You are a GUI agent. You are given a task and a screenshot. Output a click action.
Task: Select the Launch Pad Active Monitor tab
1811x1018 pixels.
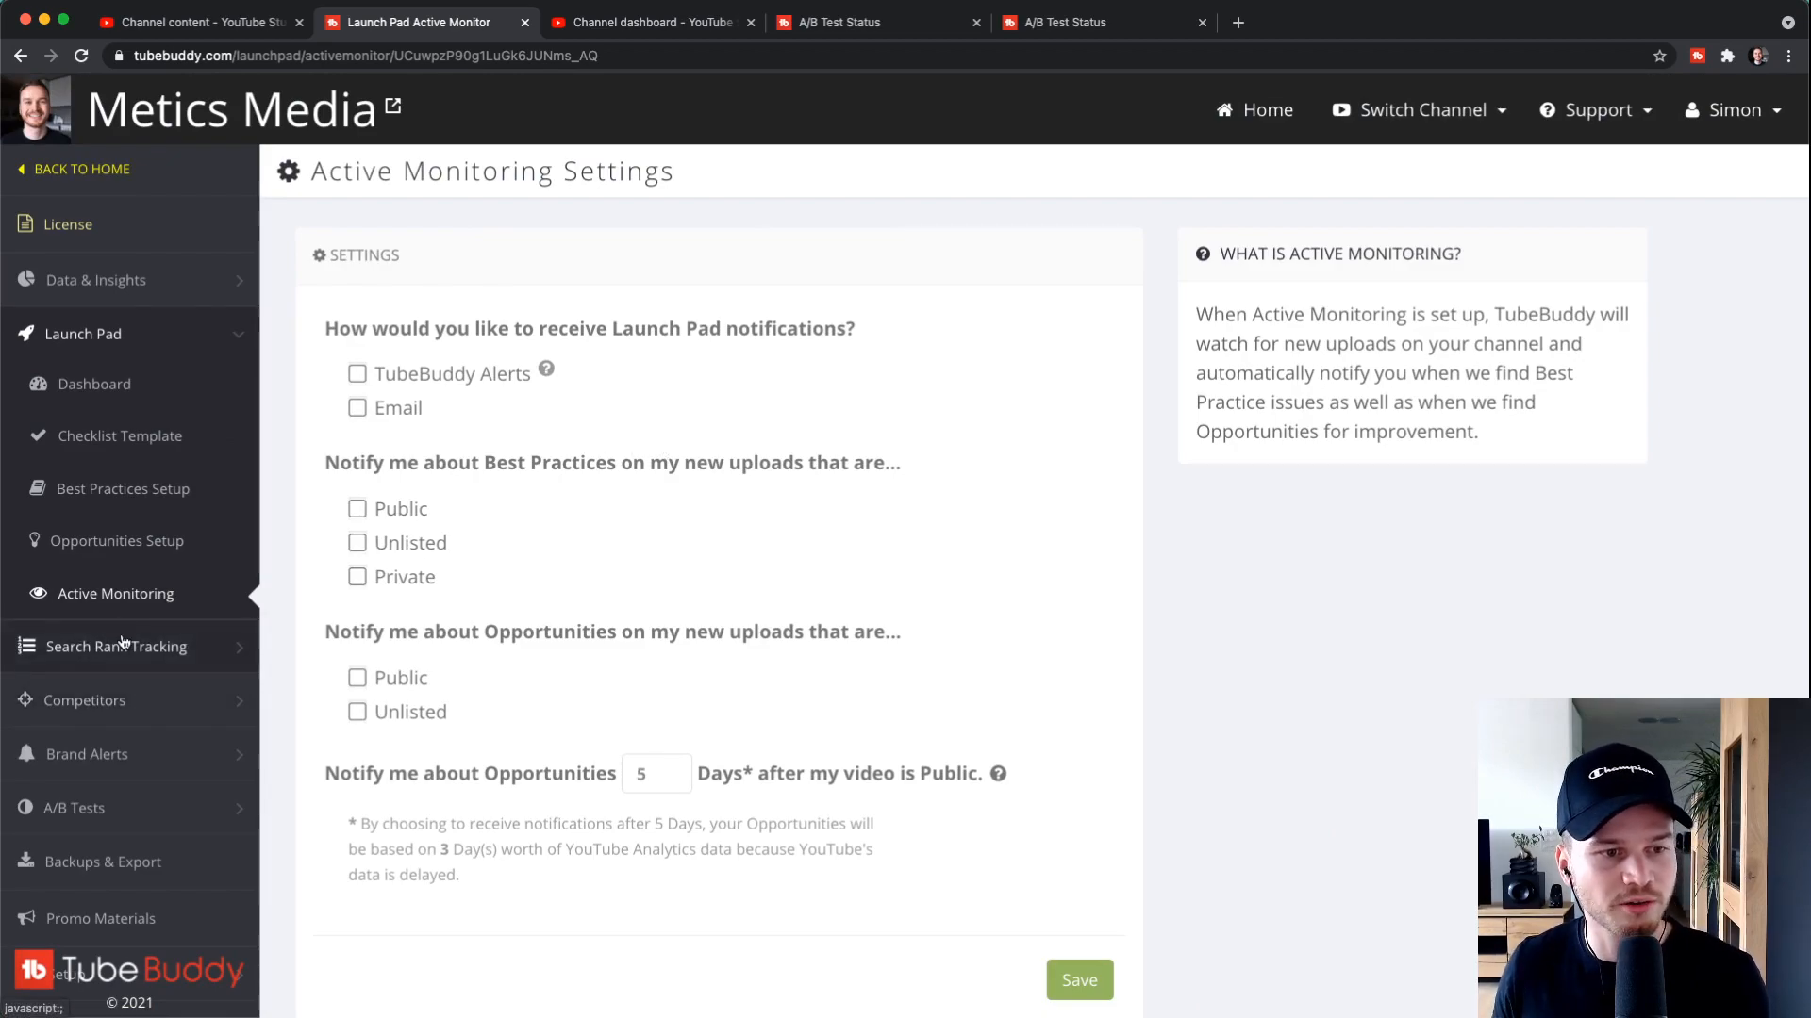pyautogui.click(x=426, y=22)
